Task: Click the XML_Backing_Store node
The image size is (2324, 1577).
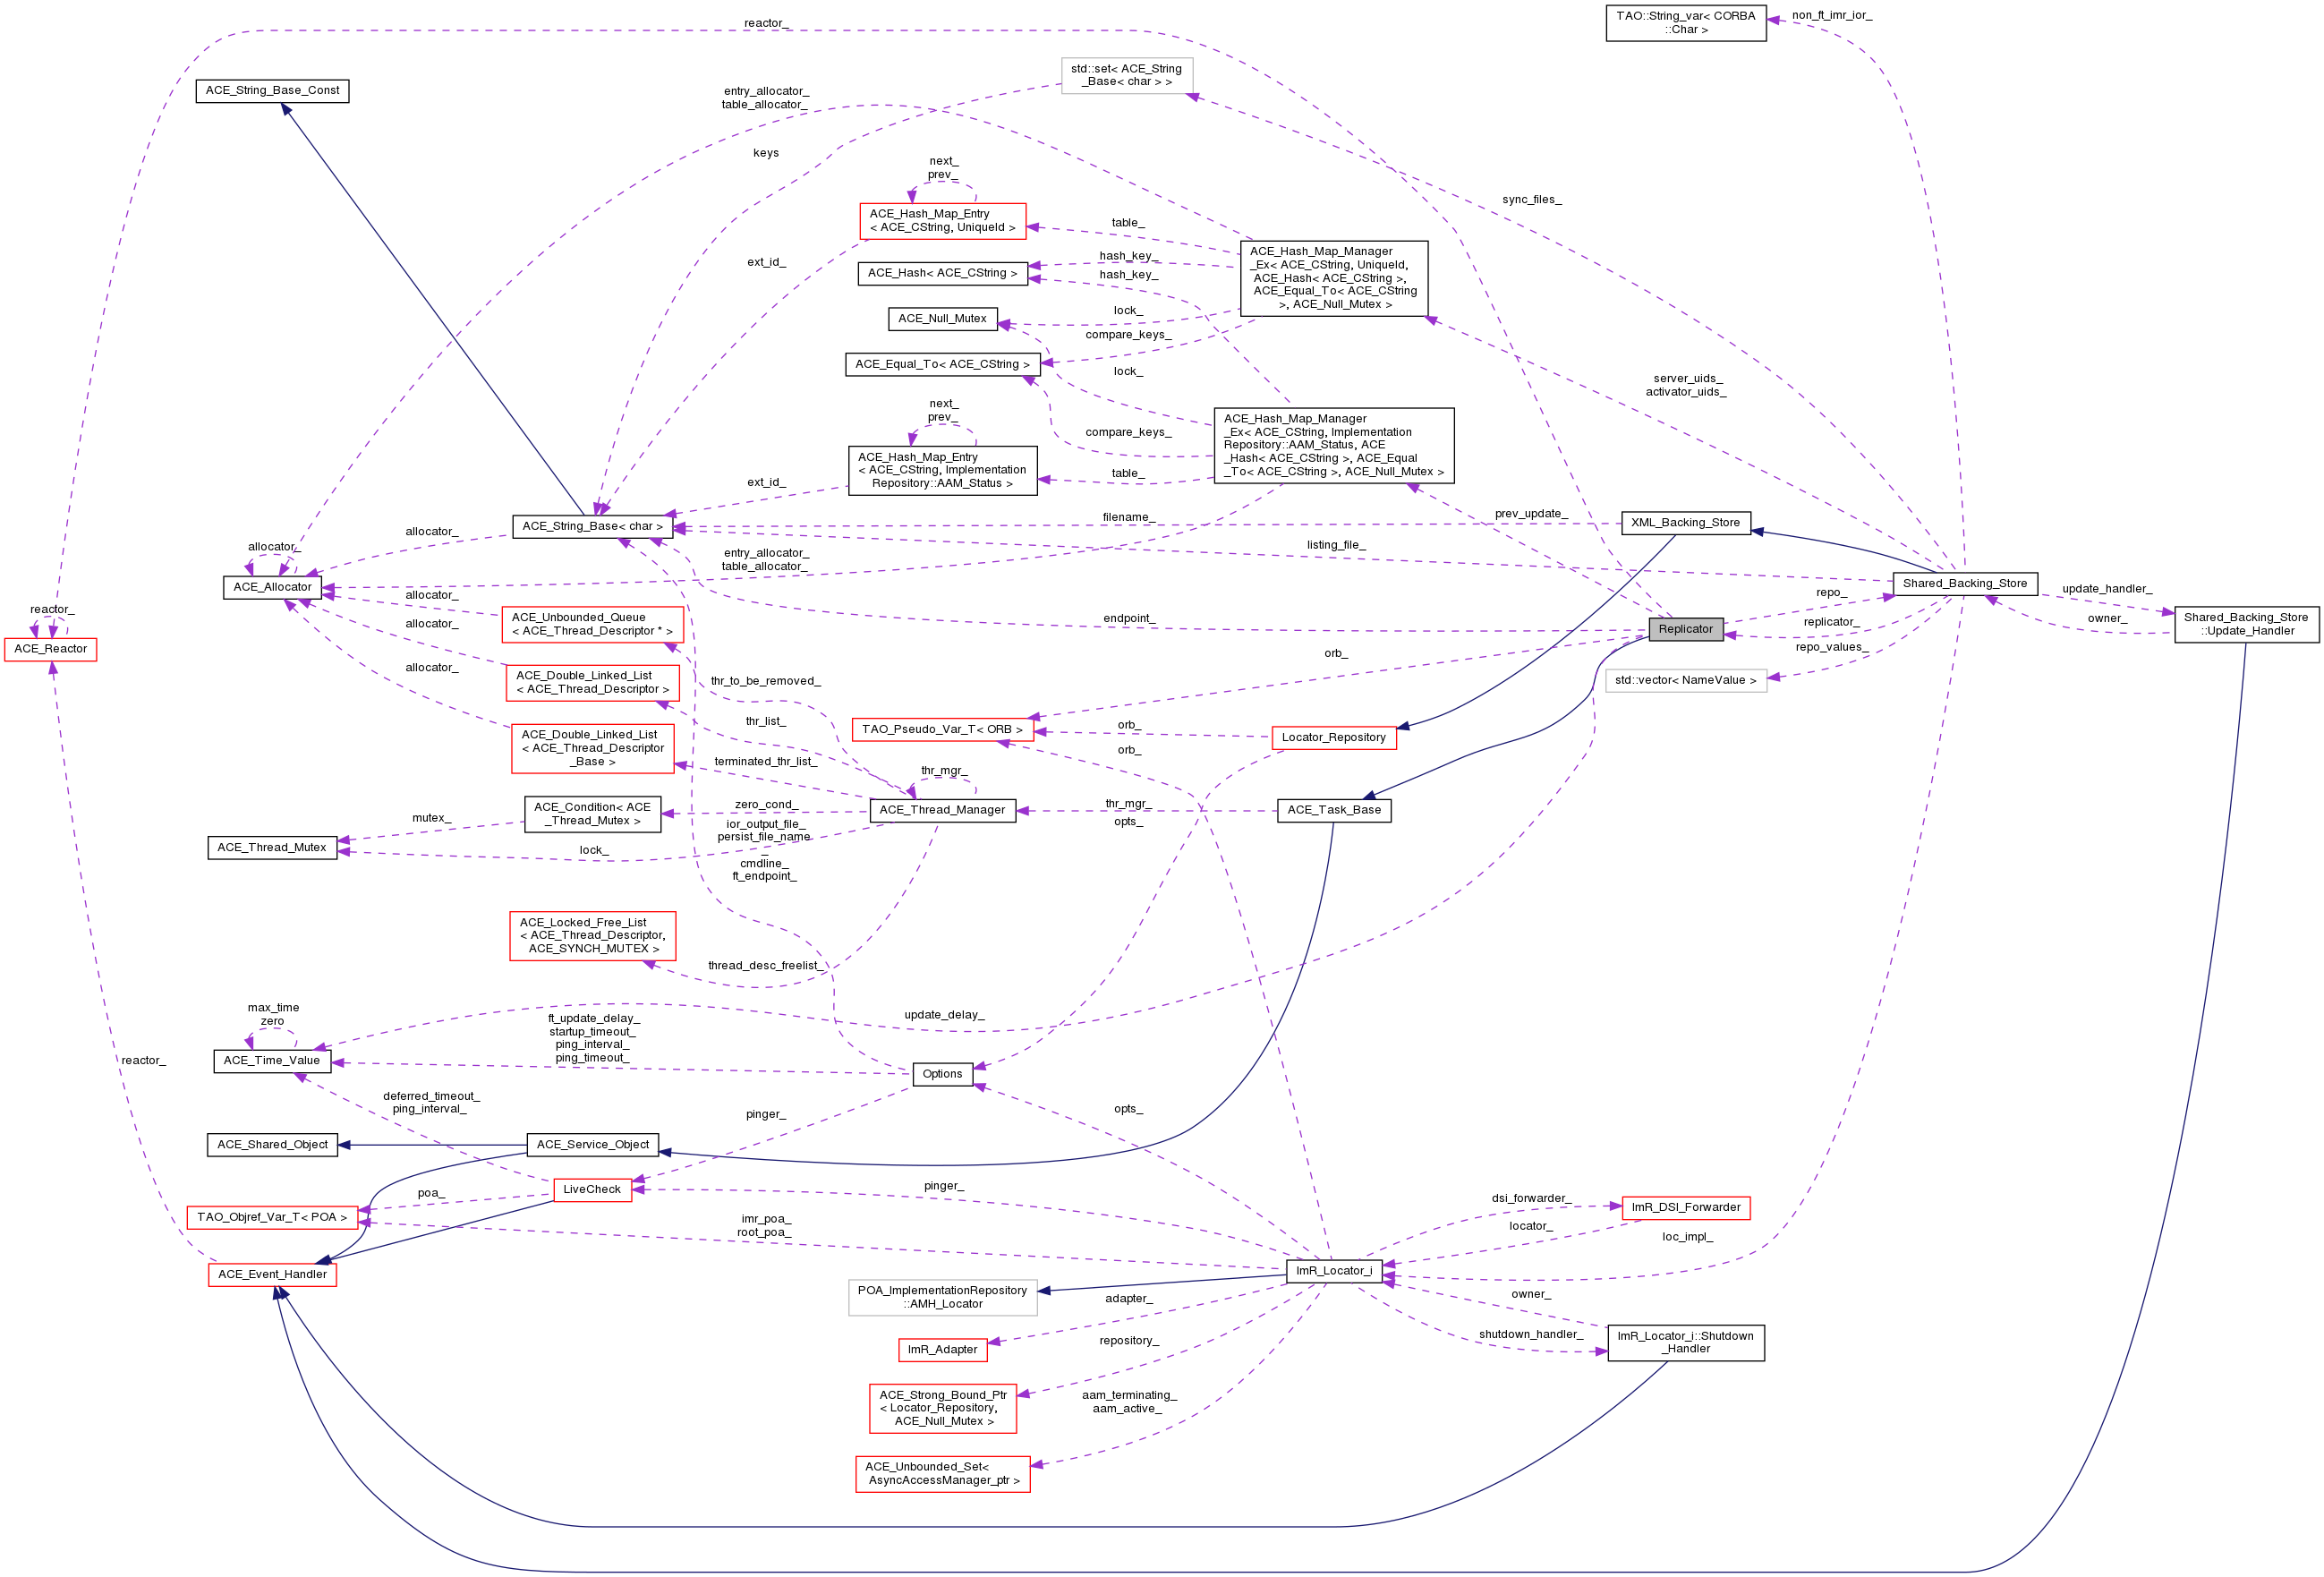Action: 1685,523
